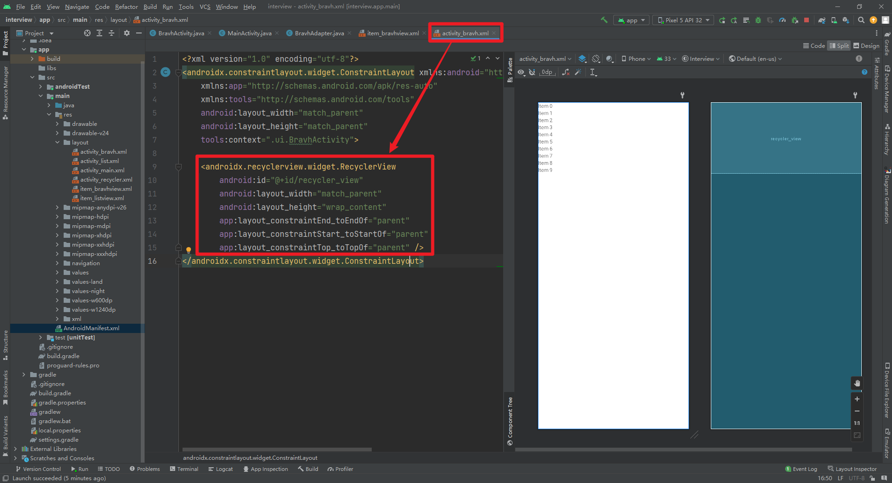
Task: Open the app run configuration dropdown
Action: (632, 20)
